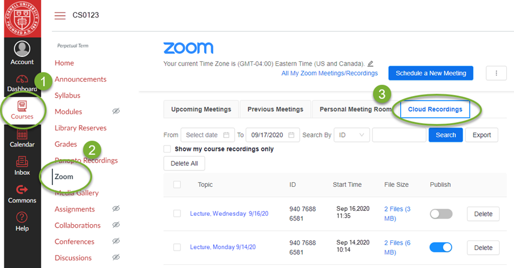Click the blue Search button
Screen dimensions: 514x268
click(445, 135)
